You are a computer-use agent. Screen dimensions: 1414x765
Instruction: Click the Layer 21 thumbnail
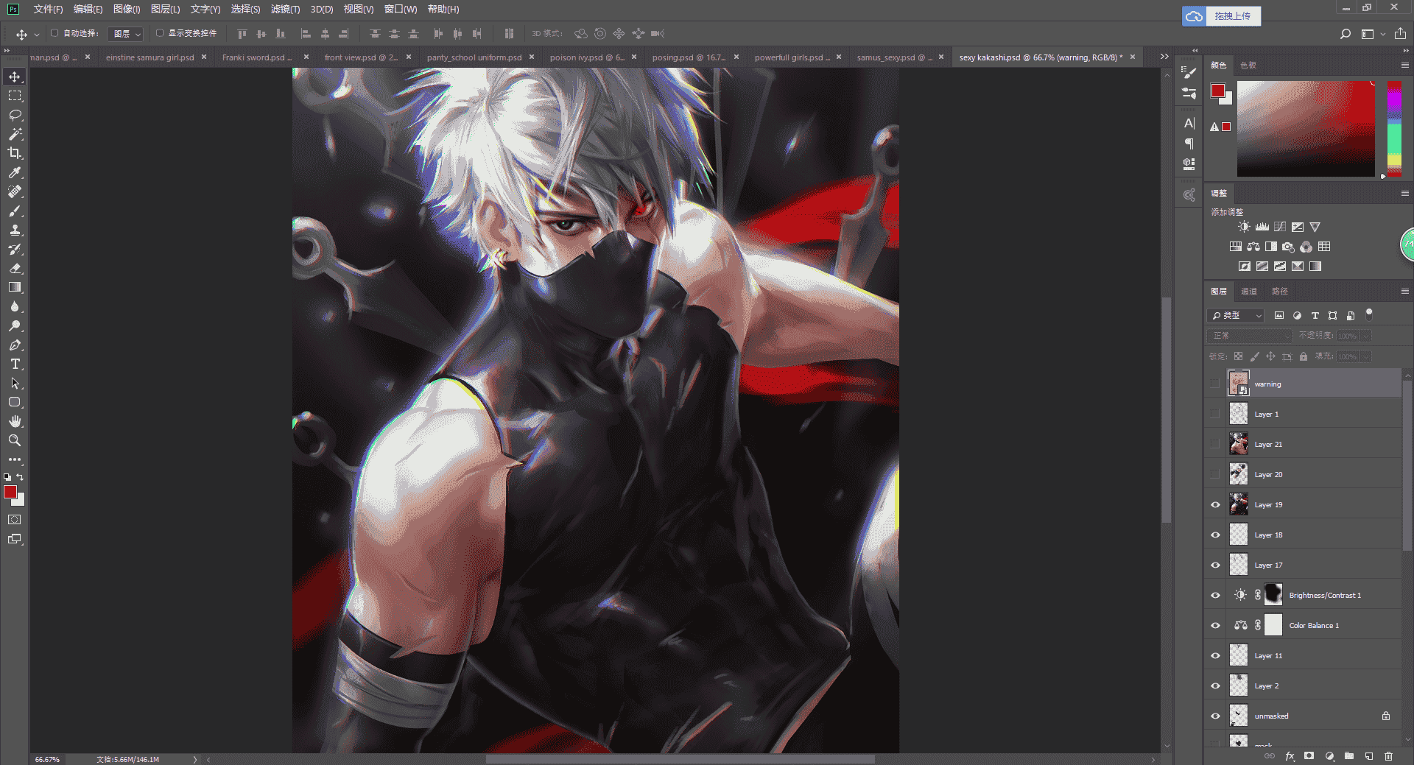click(x=1239, y=444)
